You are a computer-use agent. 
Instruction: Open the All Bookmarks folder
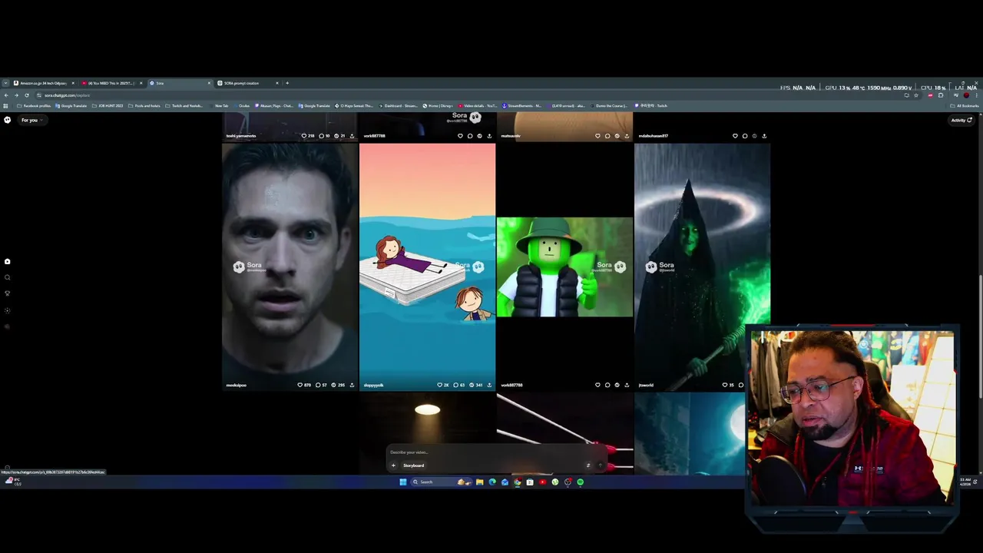tap(965, 106)
